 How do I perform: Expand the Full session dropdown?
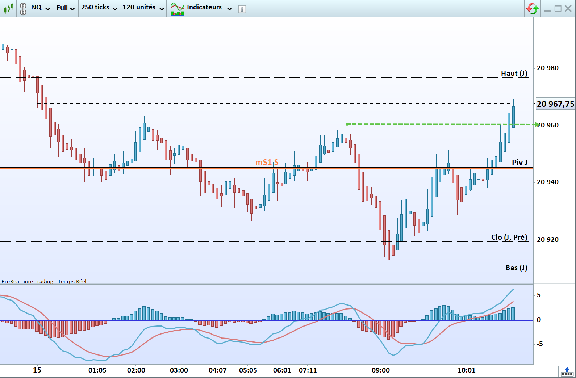(x=66, y=8)
